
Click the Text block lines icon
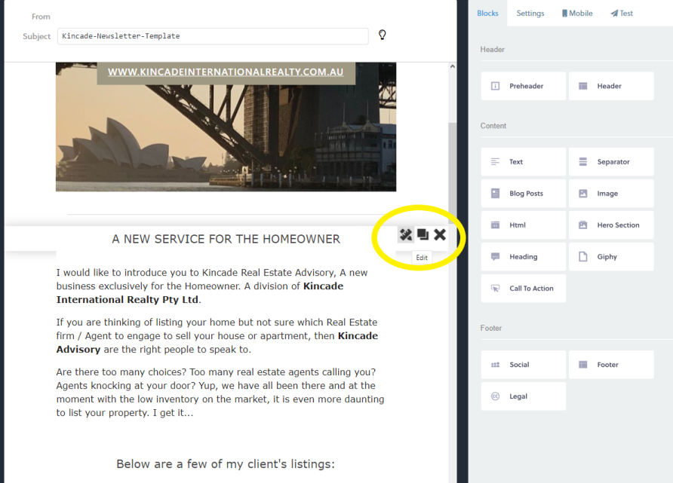pos(495,161)
